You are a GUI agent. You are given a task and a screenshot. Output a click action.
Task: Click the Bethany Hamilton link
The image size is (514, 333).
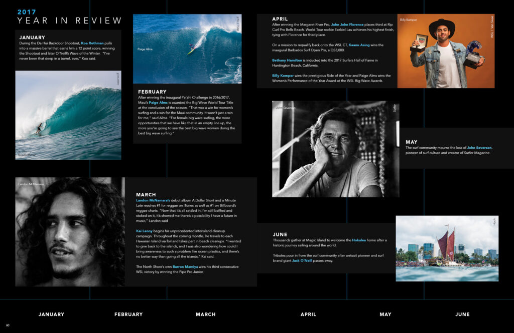[x=290, y=60]
